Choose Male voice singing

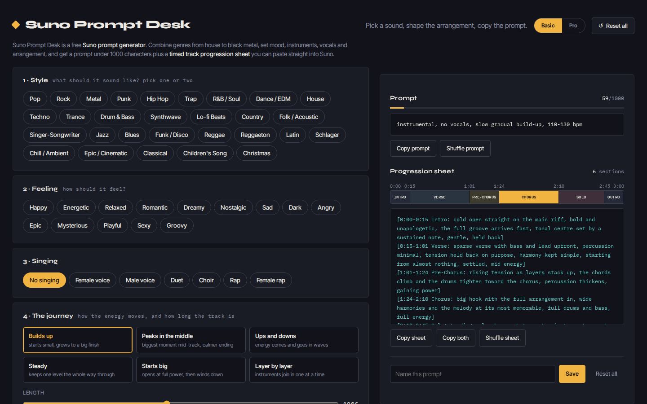pos(140,280)
